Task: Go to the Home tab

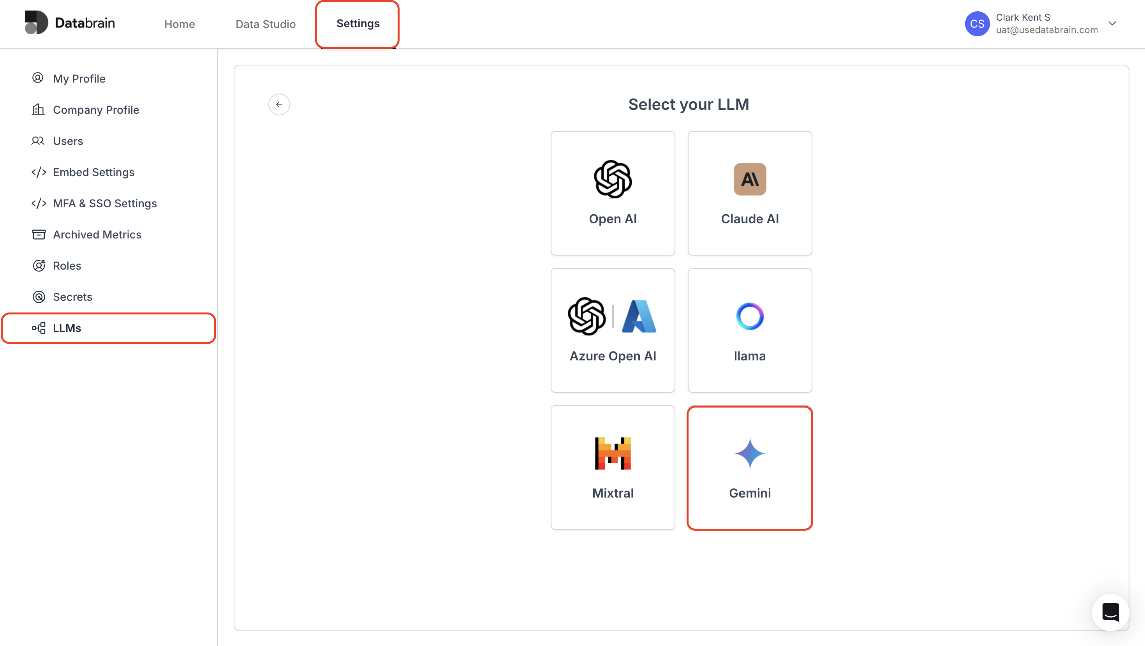Action: (180, 24)
